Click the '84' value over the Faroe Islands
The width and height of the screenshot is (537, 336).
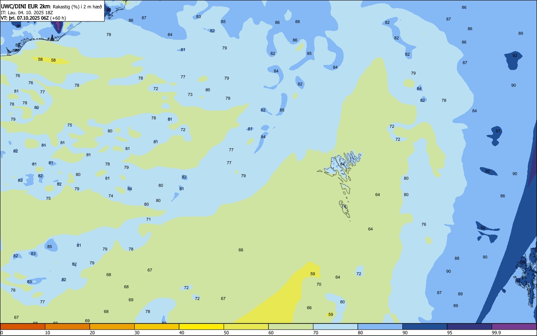342,164
